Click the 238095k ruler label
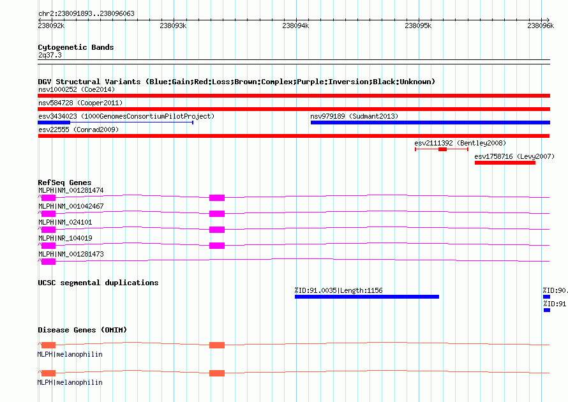This screenshot has height=402, width=568. 418,26
